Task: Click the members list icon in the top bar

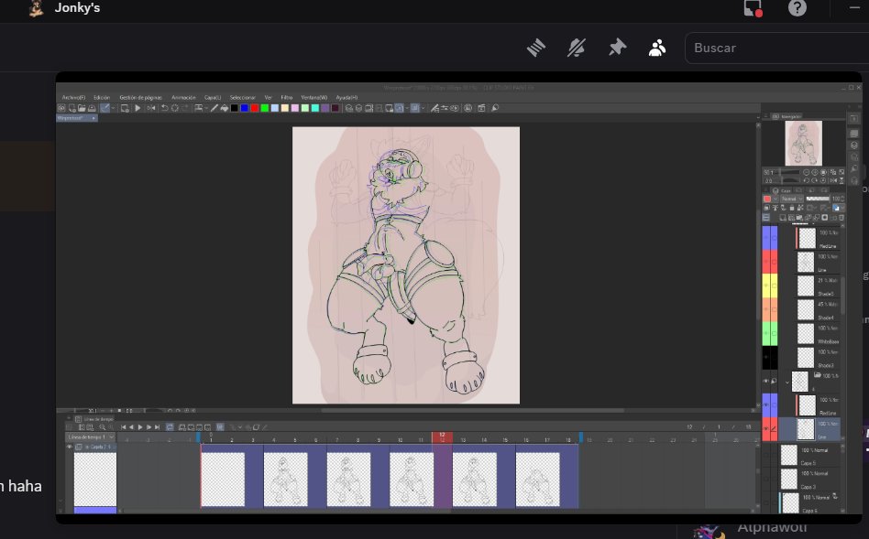Action: pyautogui.click(x=657, y=47)
